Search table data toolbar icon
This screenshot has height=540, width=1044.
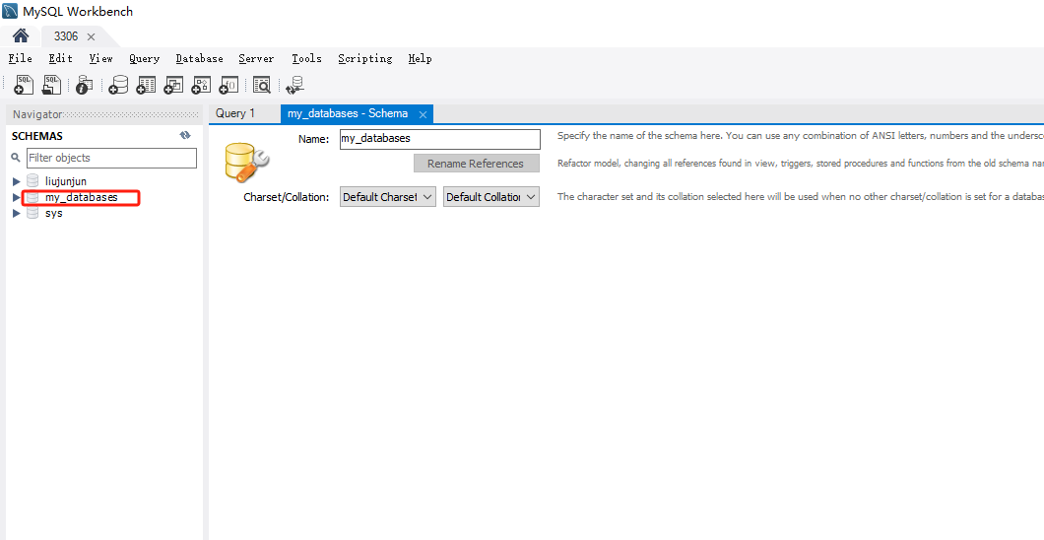[x=262, y=85]
